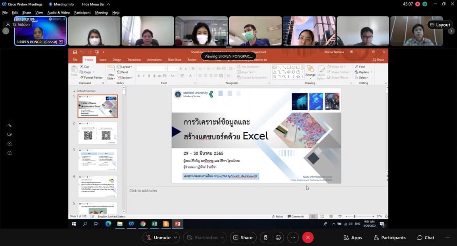Screen dimensions: 457x246
Task: Expand audio options arrow beside Unmute
Action: 175,238
